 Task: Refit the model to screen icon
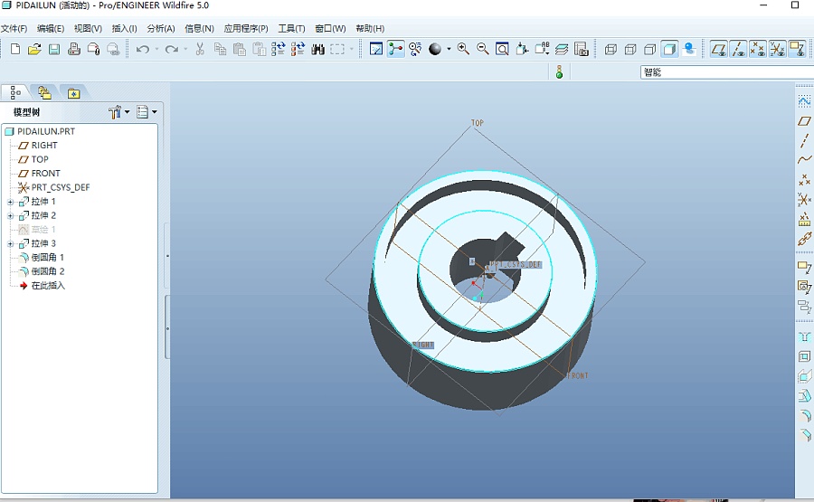(x=502, y=50)
